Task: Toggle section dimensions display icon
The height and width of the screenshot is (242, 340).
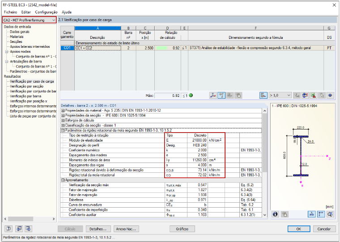Action: click(312, 214)
